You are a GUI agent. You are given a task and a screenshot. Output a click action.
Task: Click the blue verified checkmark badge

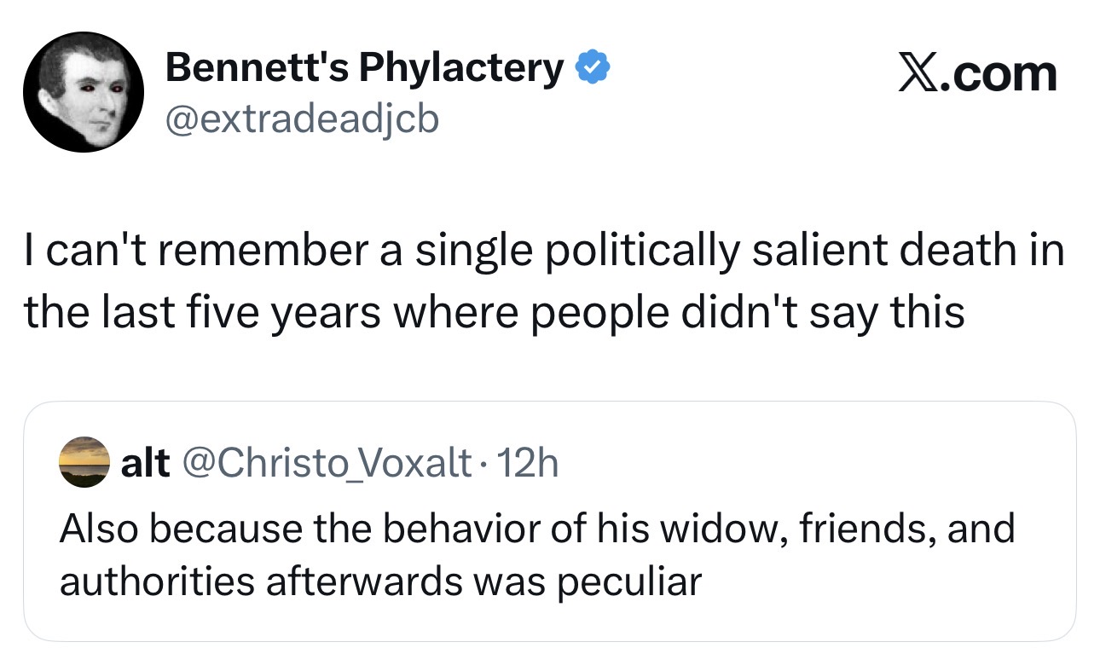[593, 67]
